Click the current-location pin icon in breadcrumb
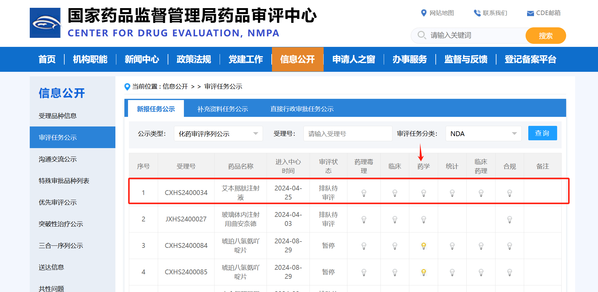 tap(127, 87)
